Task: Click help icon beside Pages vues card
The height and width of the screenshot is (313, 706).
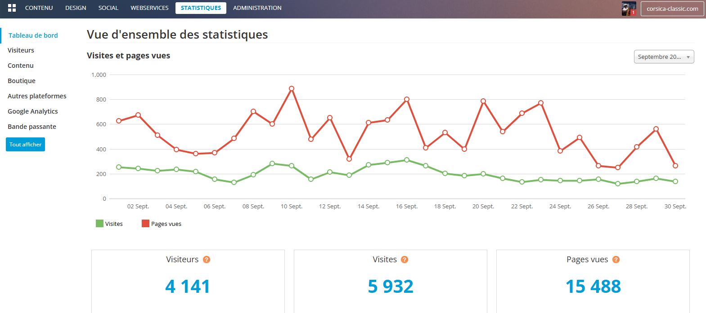Action: pyautogui.click(x=616, y=260)
